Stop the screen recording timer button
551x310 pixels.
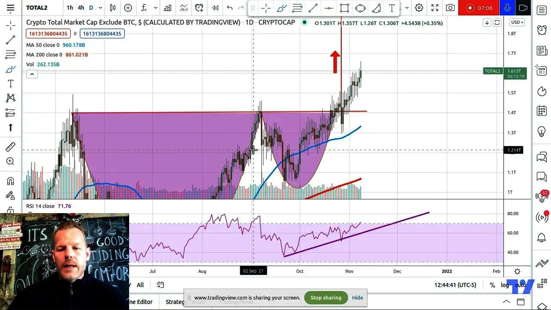[479, 8]
